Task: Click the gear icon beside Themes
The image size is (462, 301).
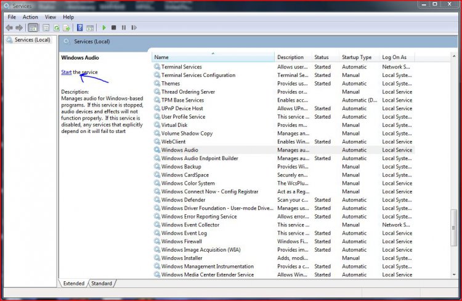Action: [x=157, y=83]
